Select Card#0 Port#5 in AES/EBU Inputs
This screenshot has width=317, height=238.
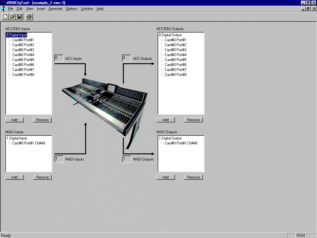point(23,60)
